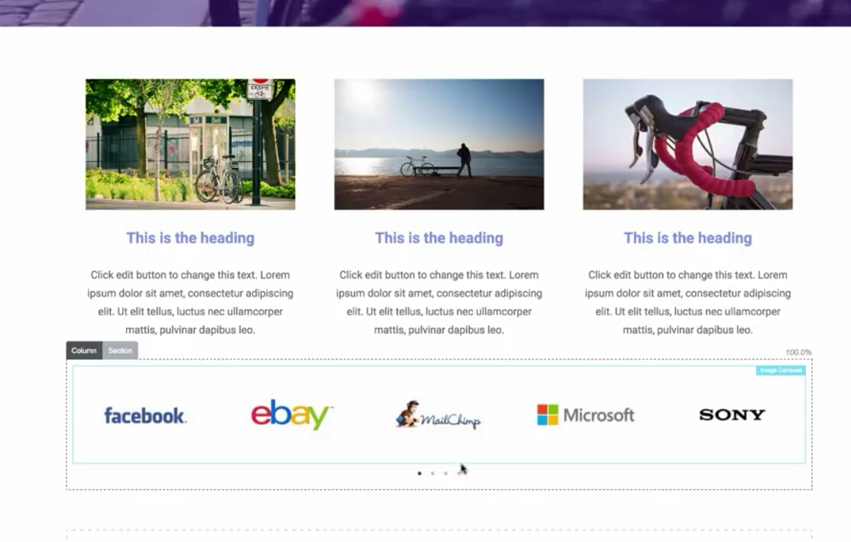Select the lakeside silhouette bicycle image
The width and height of the screenshot is (851, 542).
click(x=439, y=144)
